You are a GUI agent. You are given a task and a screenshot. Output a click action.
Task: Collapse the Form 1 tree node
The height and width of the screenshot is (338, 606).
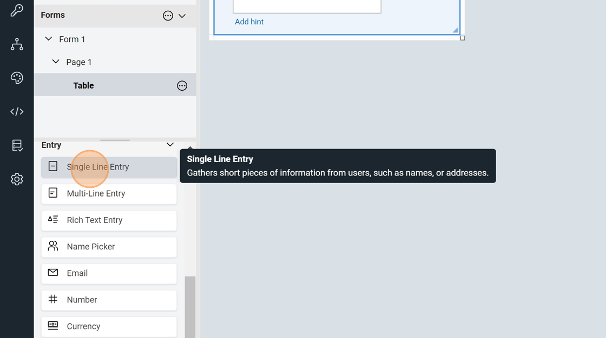[x=49, y=39]
